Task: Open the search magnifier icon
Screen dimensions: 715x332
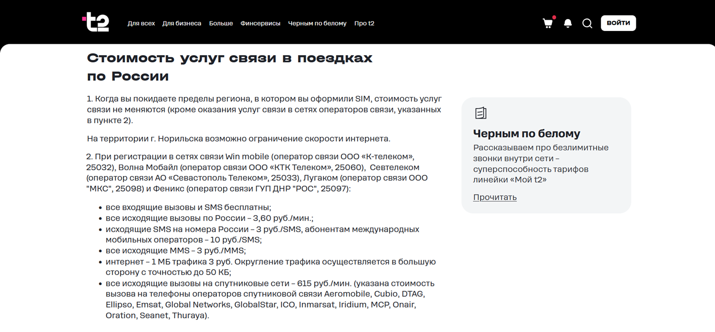Action: pyautogui.click(x=587, y=23)
